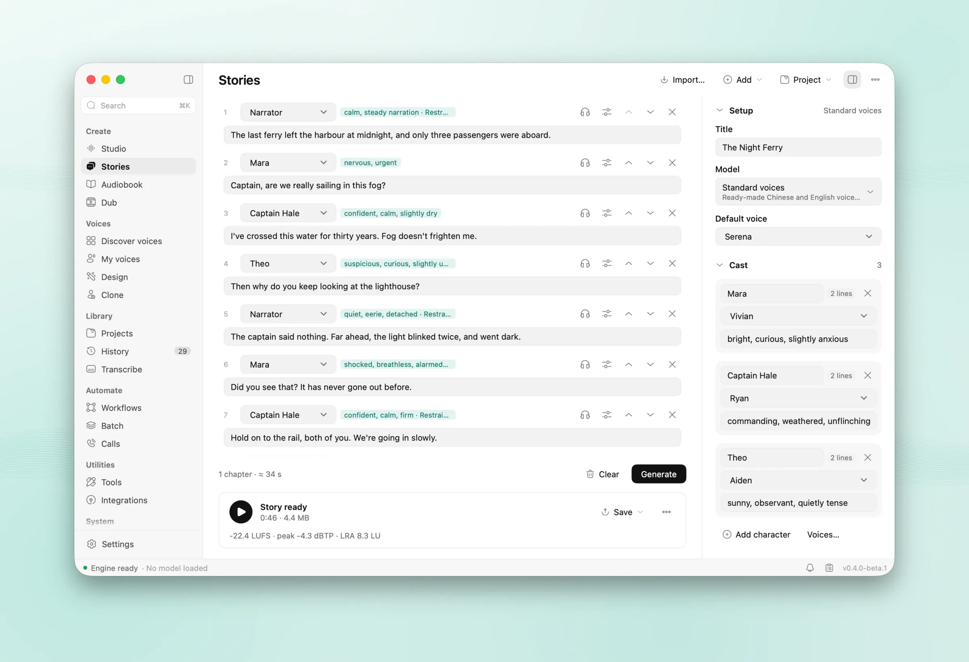The image size is (969, 662).
Task: Click the Generate button
Action: (659, 474)
